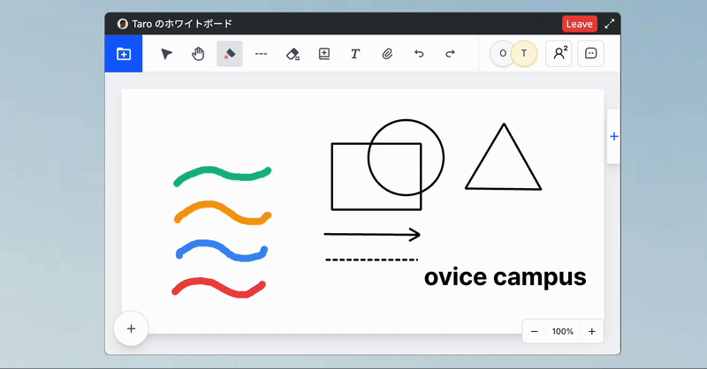
Task: Zoom out with the minus button
Action: pos(535,332)
